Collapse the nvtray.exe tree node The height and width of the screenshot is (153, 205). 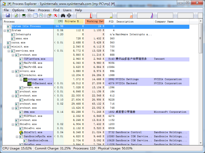21,80
